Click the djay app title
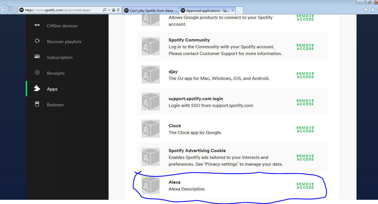This screenshot has height=204, width=378. click(x=173, y=72)
